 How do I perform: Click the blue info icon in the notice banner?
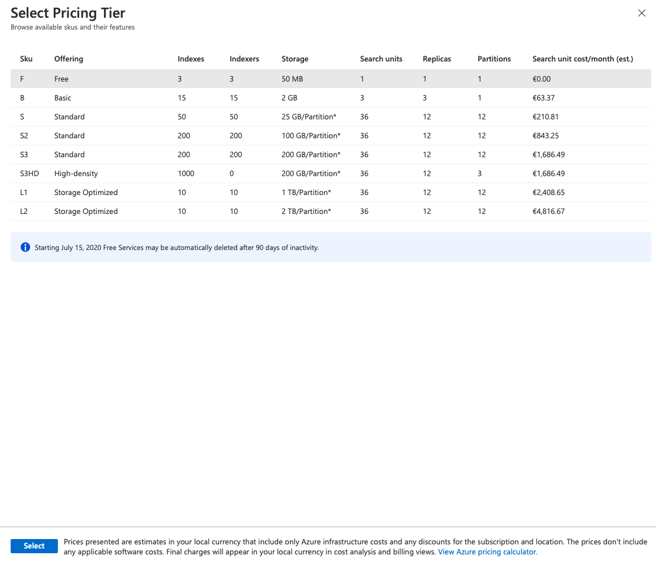[25, 248]
